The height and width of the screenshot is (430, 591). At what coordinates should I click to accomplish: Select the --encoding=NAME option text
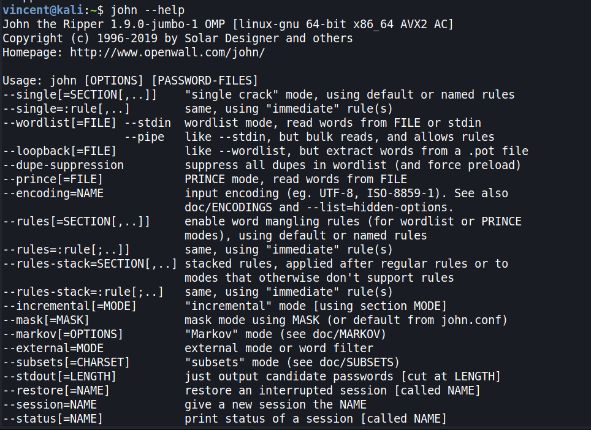click(x=53, y=193)
